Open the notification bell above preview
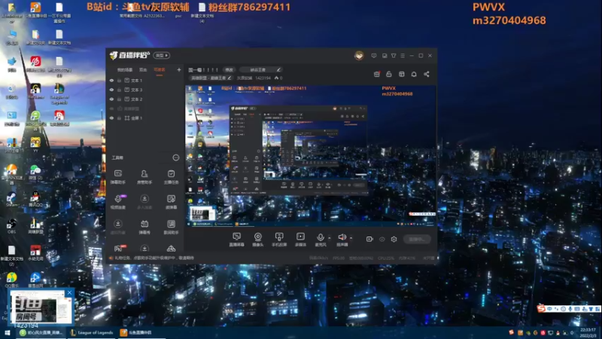The image size is (602, 339). [414, 74]
